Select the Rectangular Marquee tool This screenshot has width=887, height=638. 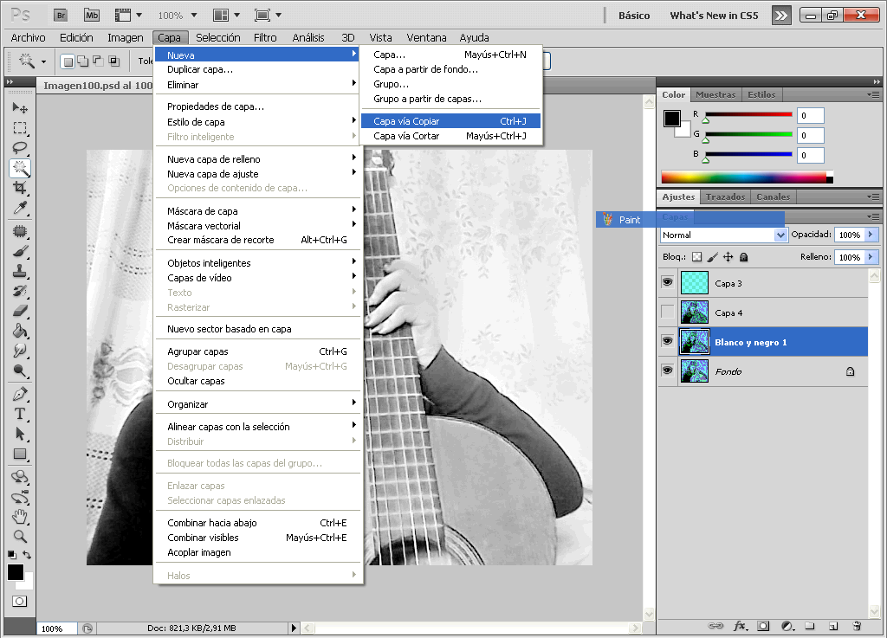[20, 128]
